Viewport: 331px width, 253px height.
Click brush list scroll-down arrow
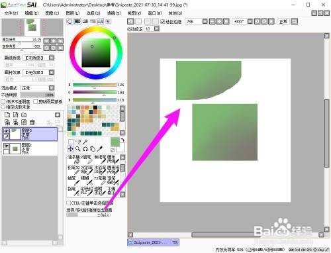(x=122, y=194)
